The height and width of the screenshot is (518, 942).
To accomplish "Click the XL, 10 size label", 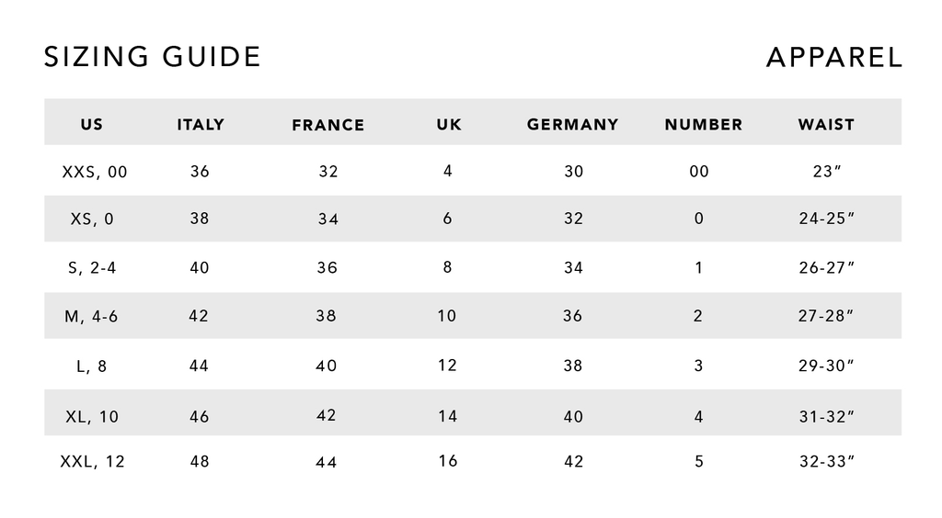I will pyautogui.click(x=92, y=416).
